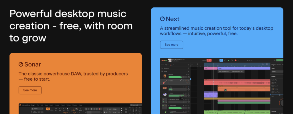Open the File menu in Sonar

coord(38,105)
